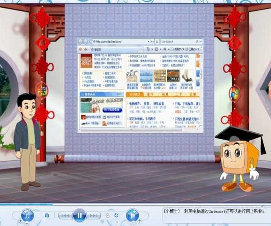
Task: Increase background music volume with plus
Action: click(21, 221)
